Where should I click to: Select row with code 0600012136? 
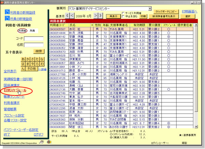pyautogui.click(x=121, y=89)
